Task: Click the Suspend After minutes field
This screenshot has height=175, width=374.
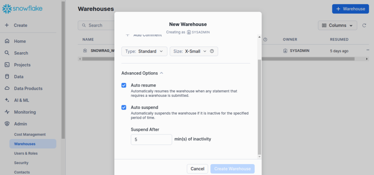Action: tap(151, 140)
